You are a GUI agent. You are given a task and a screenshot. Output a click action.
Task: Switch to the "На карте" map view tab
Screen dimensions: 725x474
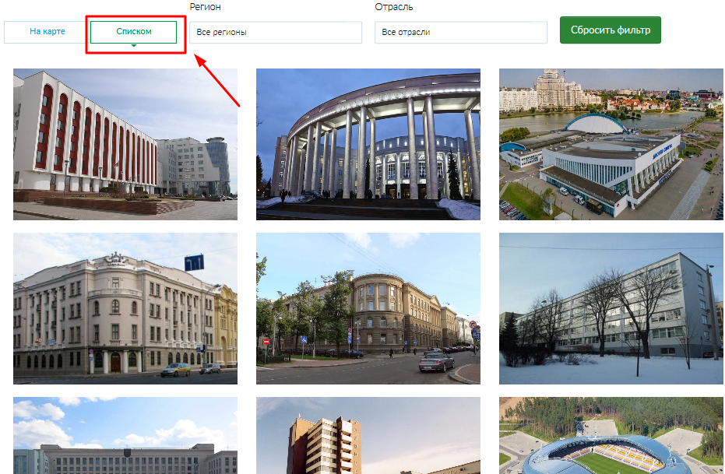coord(47,32)
